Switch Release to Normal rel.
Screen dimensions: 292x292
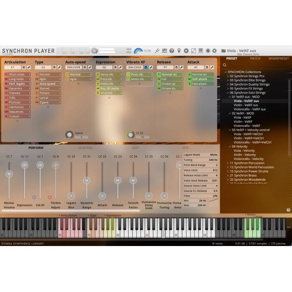(x=170, y=74)
